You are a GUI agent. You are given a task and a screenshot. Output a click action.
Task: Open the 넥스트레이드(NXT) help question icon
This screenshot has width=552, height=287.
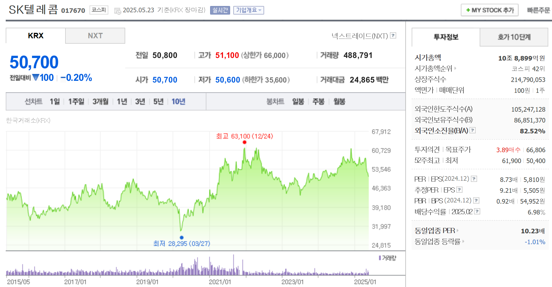[x=393, y=35]
